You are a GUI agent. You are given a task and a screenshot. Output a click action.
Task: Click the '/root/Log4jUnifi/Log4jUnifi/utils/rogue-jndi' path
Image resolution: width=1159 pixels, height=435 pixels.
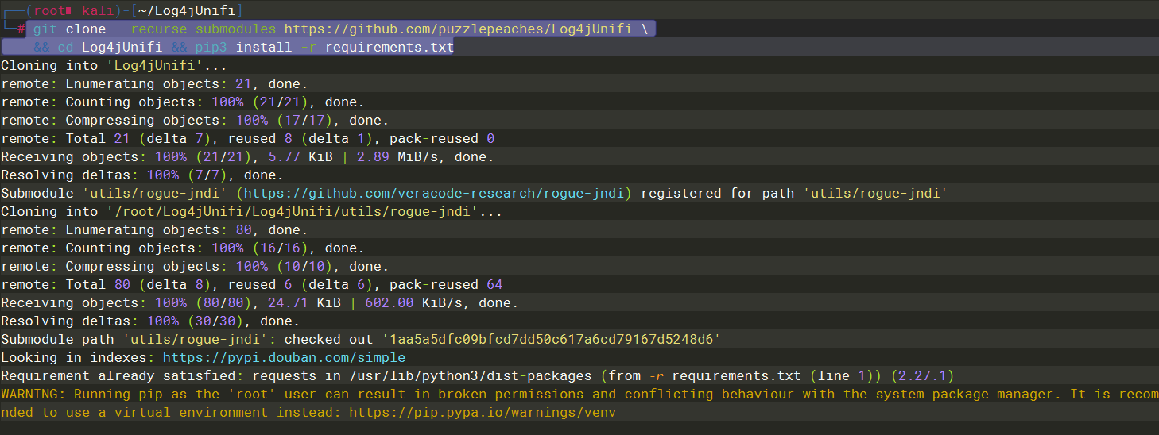(292, 212)
